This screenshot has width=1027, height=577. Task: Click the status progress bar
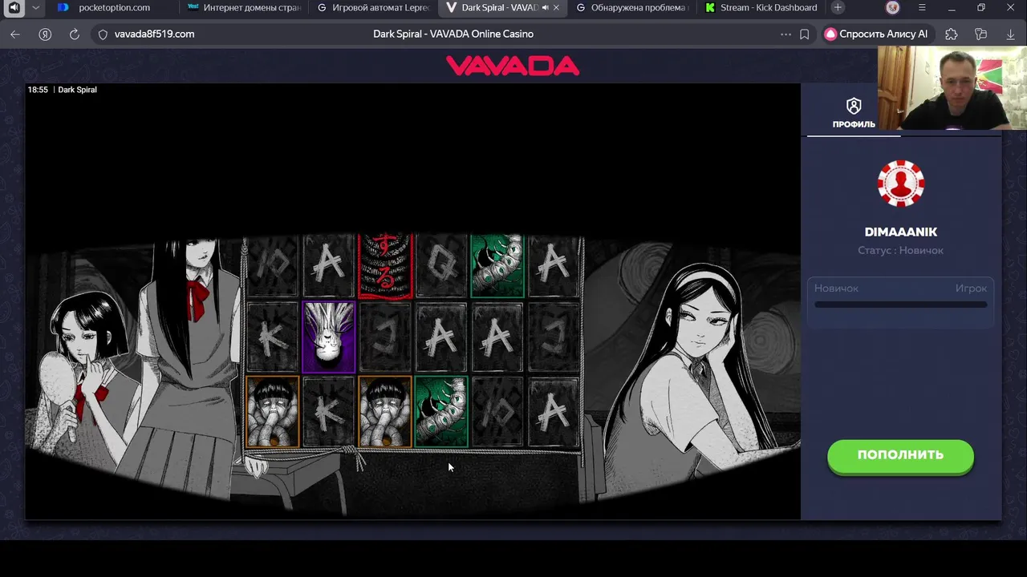click(x=900, y=305)
